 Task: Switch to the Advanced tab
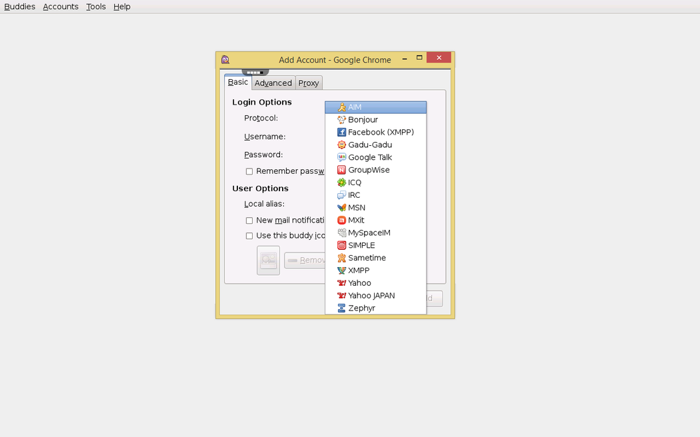coord(273,83)
